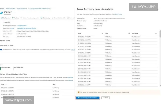Click the Cancel button
The width and height of the screenshot is (161, 107).
pos(105,98)
